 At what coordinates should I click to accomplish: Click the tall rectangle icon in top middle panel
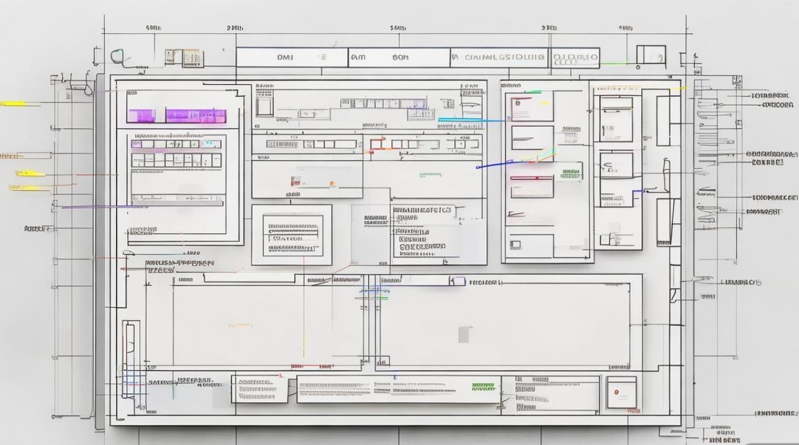(264, 107)
